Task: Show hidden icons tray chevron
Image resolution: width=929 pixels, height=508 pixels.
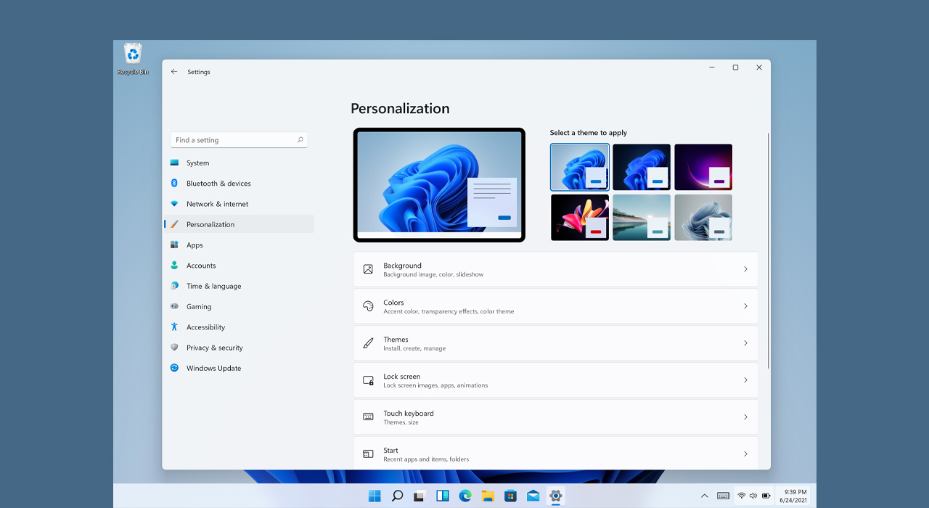Action: coord(704,496)
